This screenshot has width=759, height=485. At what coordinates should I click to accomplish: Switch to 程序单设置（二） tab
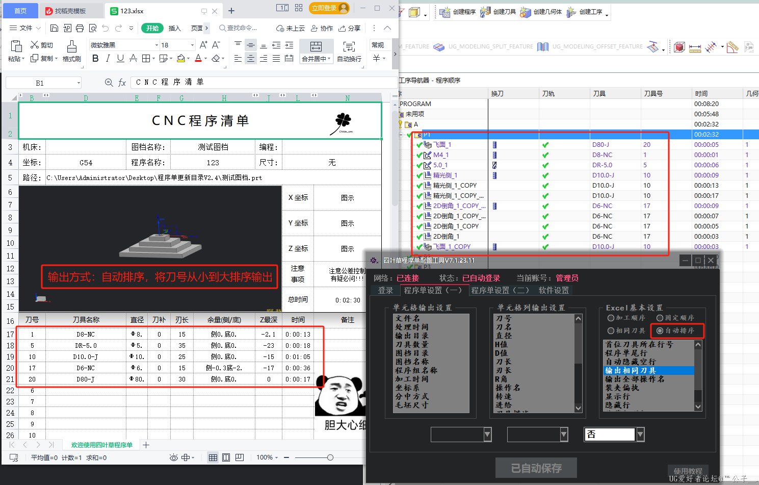click(500, 290)
